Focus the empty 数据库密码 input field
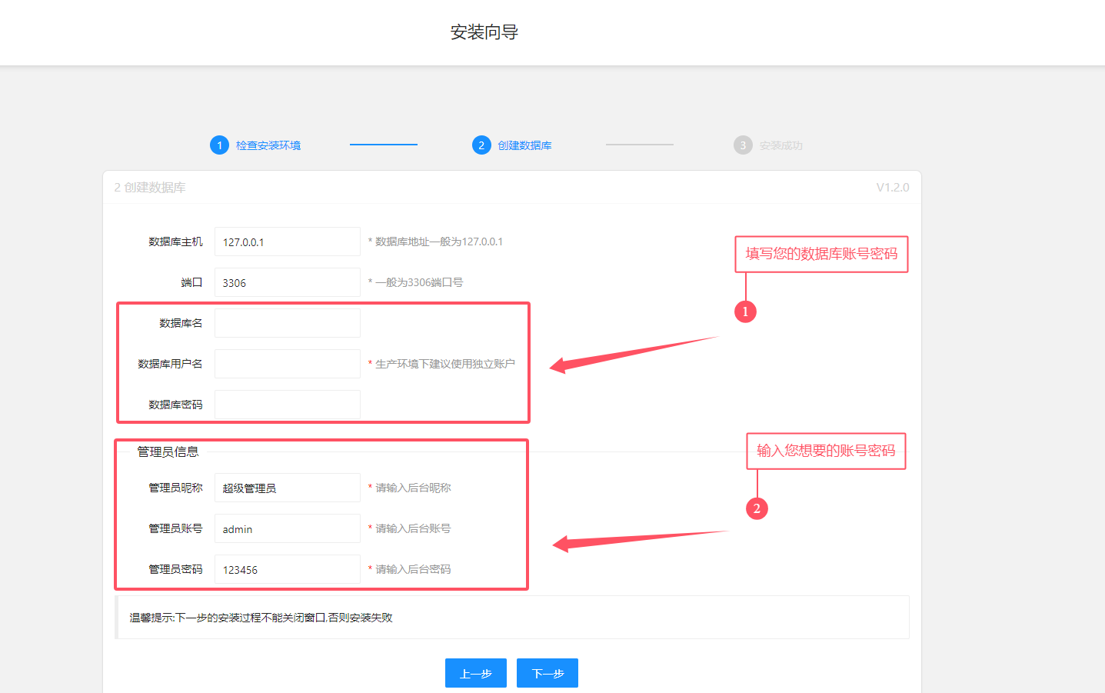Viewport: 1105px width, 693px height. point(287,405)
